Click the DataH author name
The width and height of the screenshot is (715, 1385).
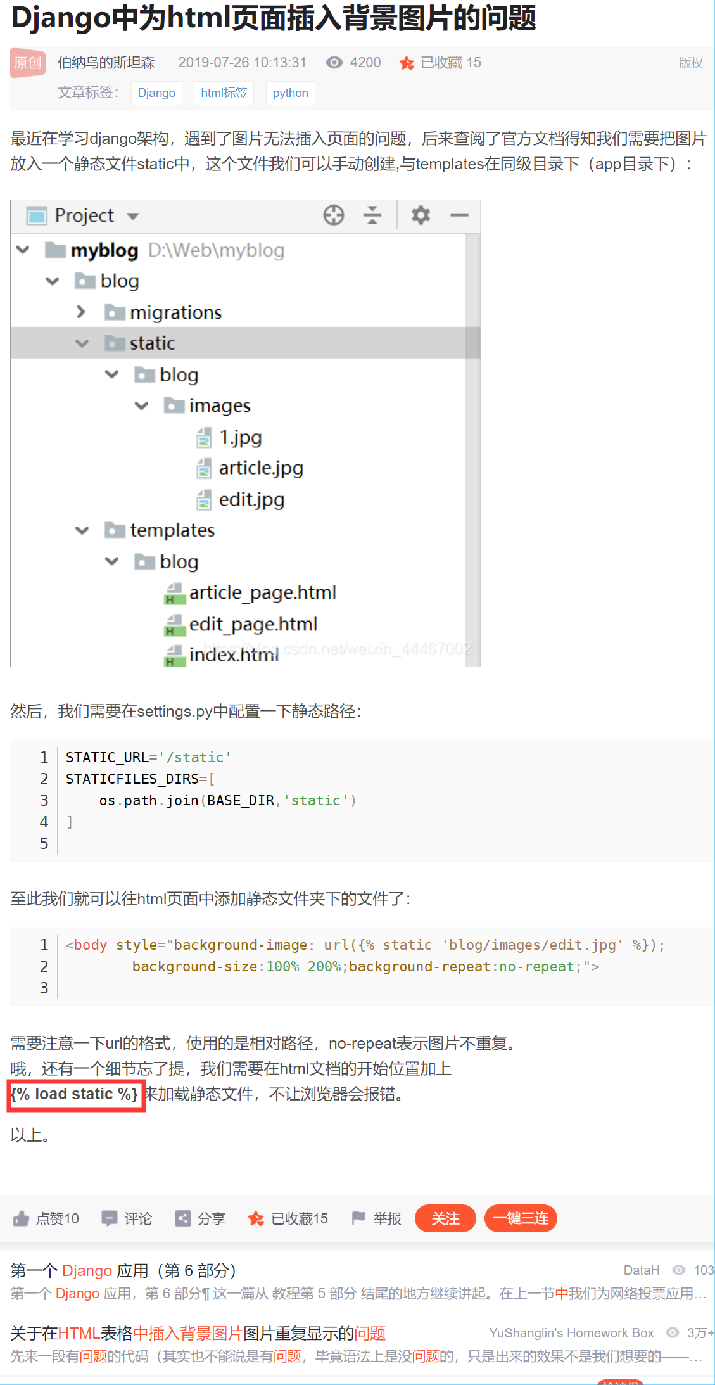(x=642, y=1270)
